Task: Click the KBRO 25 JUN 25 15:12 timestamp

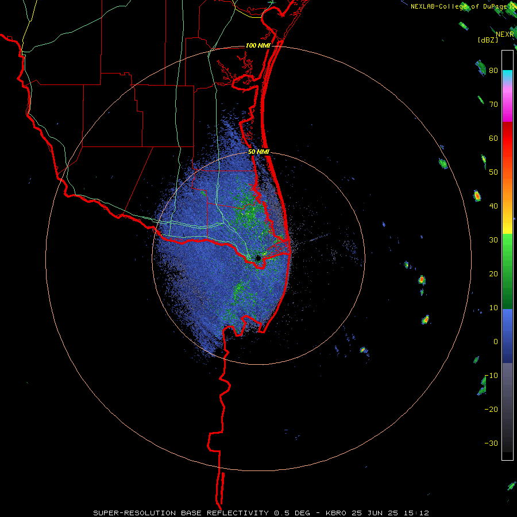Action: coord(377,513)
